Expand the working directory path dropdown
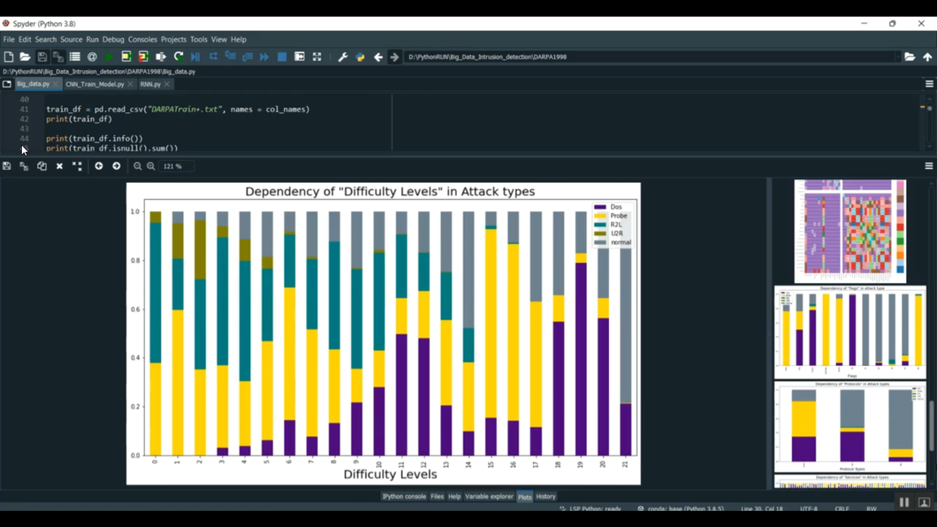The image size is (937, 527). point(898,57)
